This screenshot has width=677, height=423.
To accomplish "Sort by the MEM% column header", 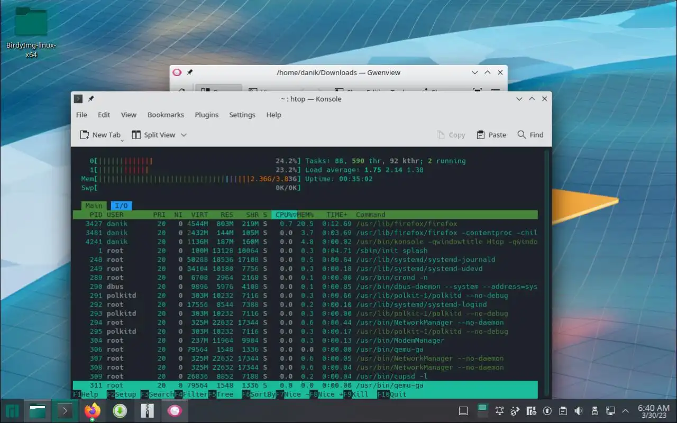I will click(x=305, y=215).
